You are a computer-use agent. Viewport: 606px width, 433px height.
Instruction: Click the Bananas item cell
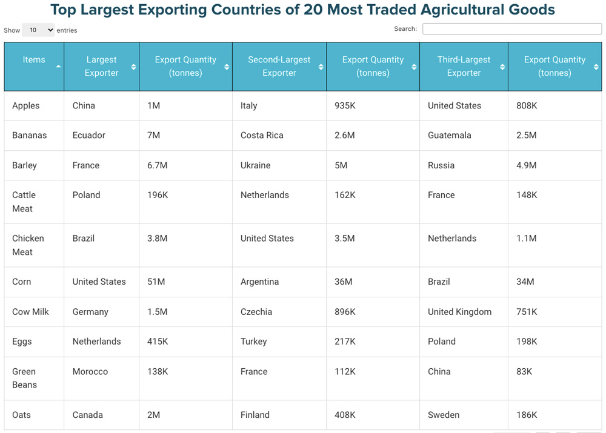tap(29, 135)
